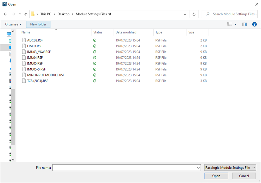Click sync status checkmark for ADC03.RSF
Image resolution: width=261 pixels, height=183 pixels.
coord(95,40)
